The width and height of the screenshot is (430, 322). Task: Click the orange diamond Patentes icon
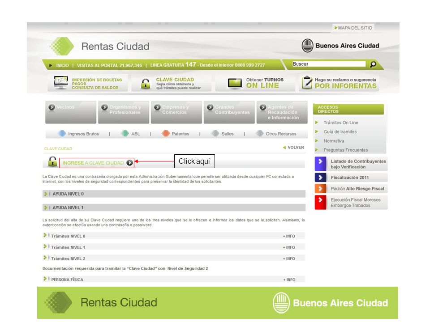[x=166, y=133]
